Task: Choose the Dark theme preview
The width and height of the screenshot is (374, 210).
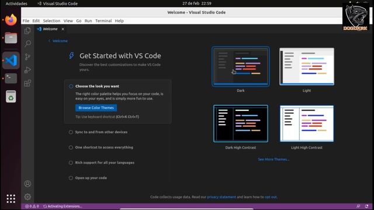Action: click(241, 66)
